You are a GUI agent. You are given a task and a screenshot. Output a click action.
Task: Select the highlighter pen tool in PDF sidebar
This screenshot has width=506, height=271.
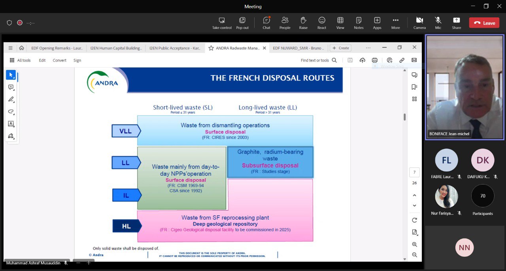(x=11, y=99)
